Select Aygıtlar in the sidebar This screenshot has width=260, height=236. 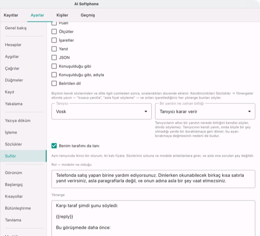point(23,56)
